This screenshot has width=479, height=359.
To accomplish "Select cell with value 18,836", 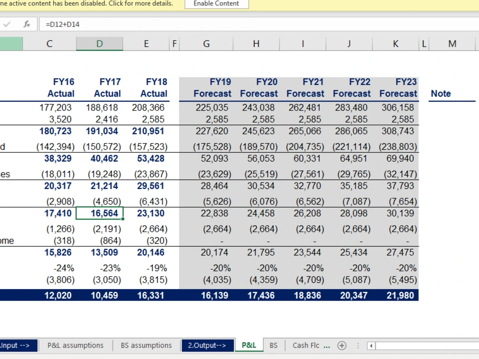I will 307,295.
